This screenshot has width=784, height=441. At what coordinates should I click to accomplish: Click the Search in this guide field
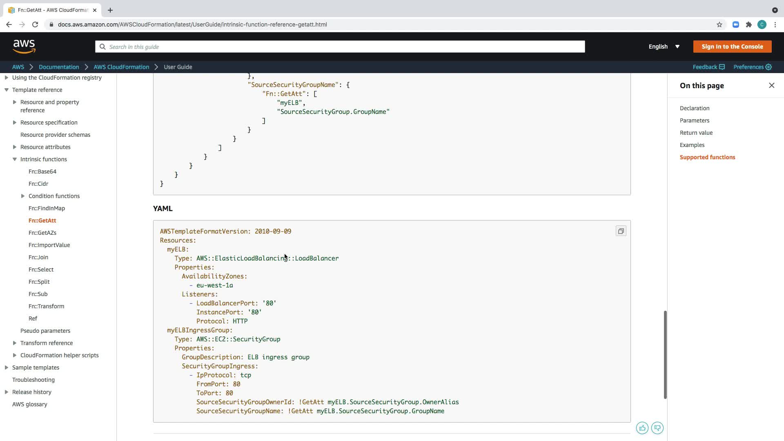pos(340,47)
